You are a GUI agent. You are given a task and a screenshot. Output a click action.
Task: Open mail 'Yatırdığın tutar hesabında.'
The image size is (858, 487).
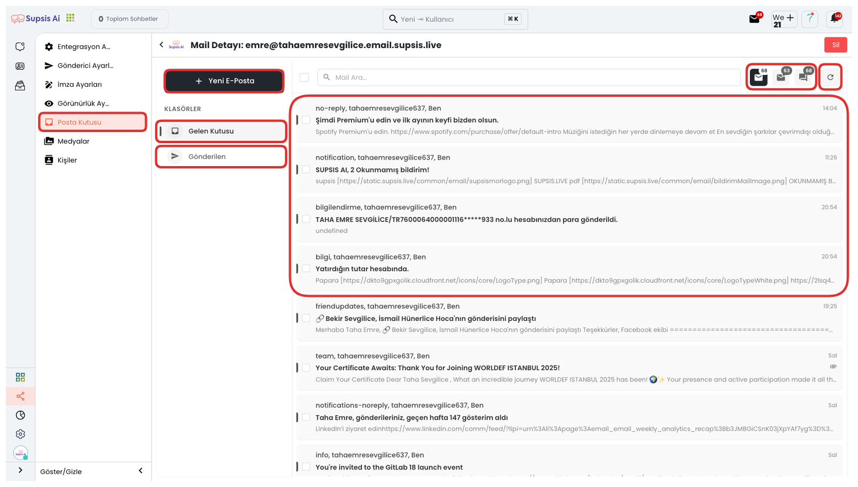pyautogui.click(x=569, y=269)
